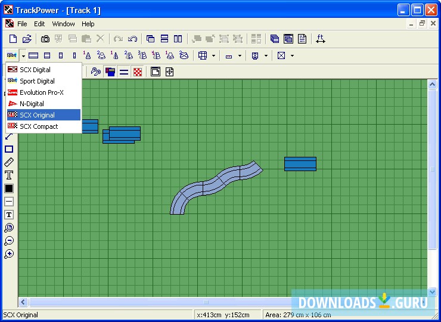Tile windows horizontally icon
Viewport: 441px width, 322px height.
pyautogui.click(x=164, y=39)
